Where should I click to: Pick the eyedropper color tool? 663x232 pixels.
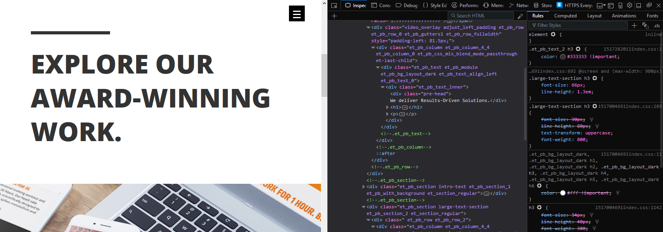(x=520, y=16)
